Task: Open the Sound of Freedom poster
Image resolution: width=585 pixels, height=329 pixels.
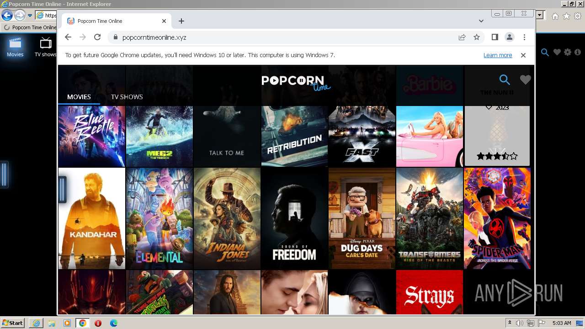Action: [294, 218]
